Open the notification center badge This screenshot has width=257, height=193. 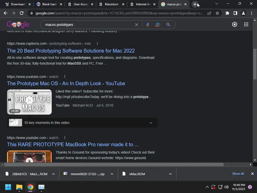point(250,187)
